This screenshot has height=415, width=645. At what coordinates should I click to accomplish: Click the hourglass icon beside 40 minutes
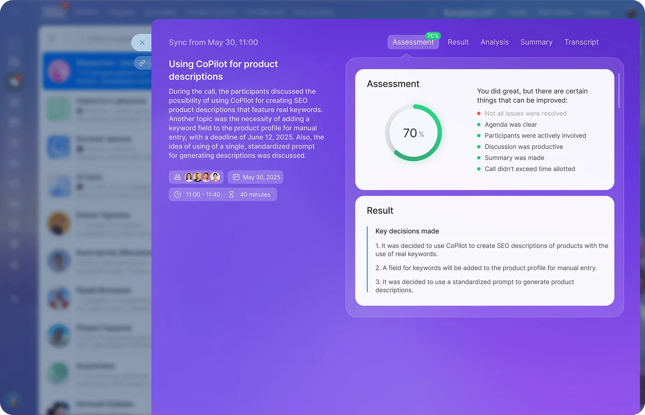coord(231,194)
